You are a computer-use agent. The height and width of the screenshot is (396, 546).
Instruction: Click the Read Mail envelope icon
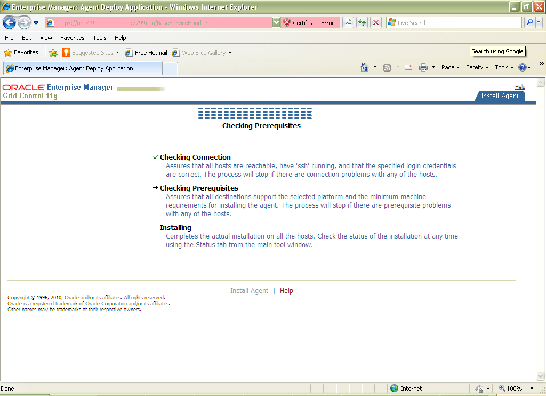click(x=408, y=67)
